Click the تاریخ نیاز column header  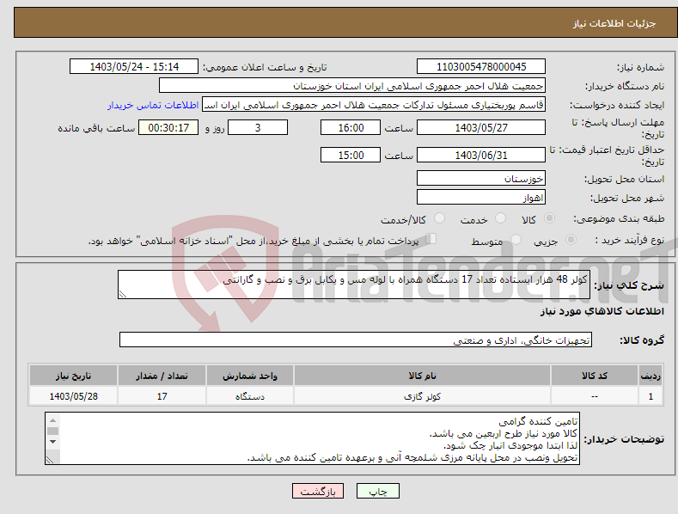[x=74, y=376]
